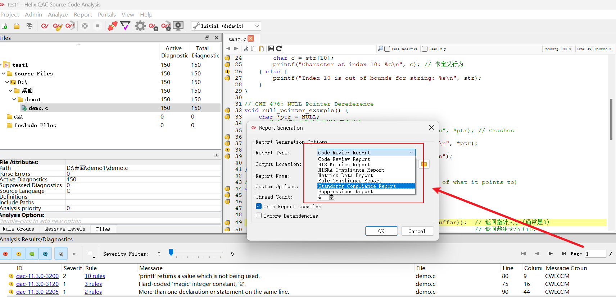Toggle the yellow warning diagnostics filter icon
The width and height of the screenshot is (616, 297).
point(18,254)
